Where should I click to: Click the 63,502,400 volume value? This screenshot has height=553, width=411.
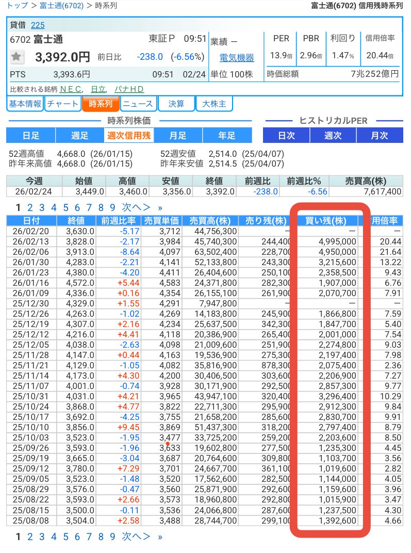pos(216,252)
